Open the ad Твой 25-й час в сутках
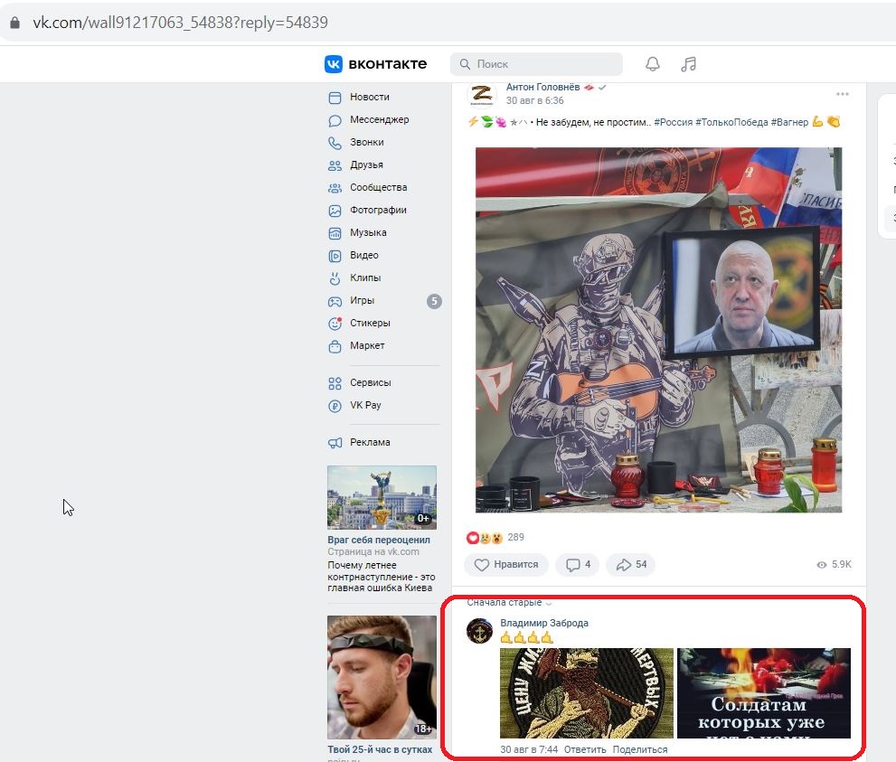896x762 pixels. coord(380,749)
